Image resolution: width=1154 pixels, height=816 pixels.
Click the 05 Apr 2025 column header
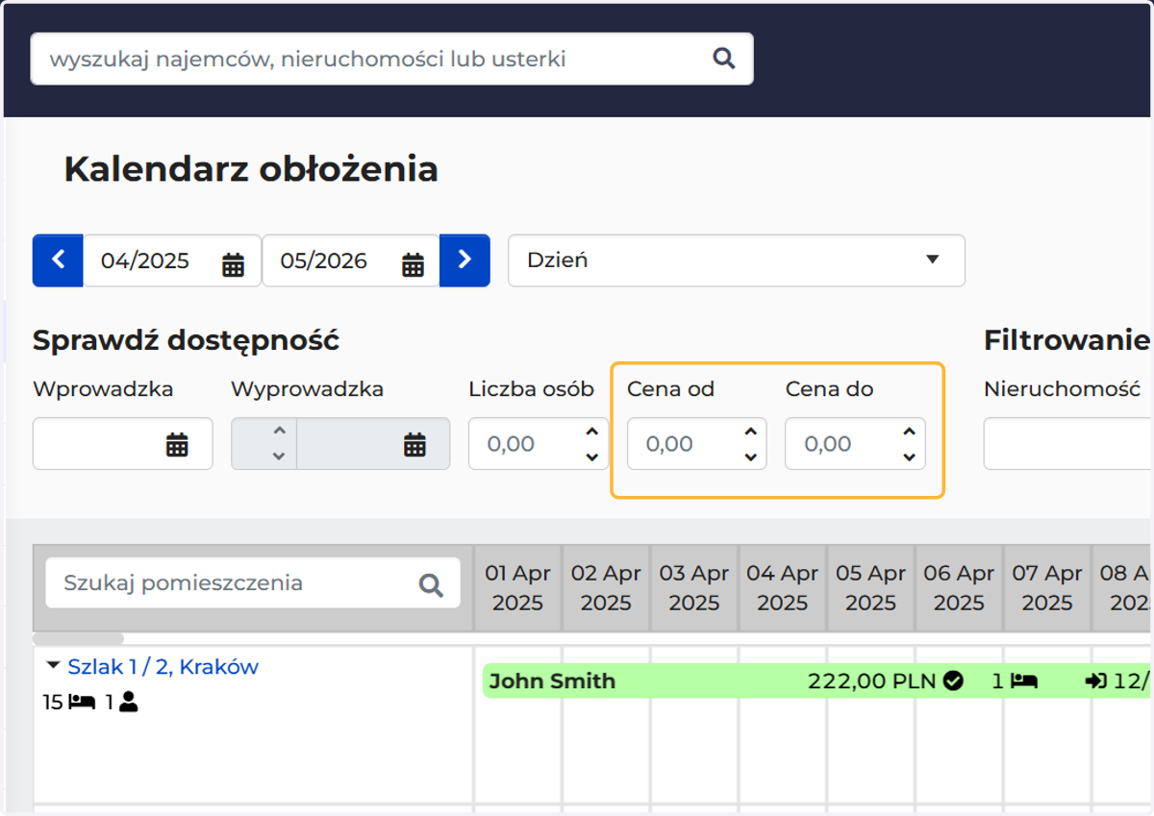(870, 588)
